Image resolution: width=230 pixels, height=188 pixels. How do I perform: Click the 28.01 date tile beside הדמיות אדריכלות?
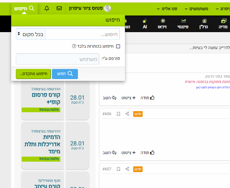77,145
